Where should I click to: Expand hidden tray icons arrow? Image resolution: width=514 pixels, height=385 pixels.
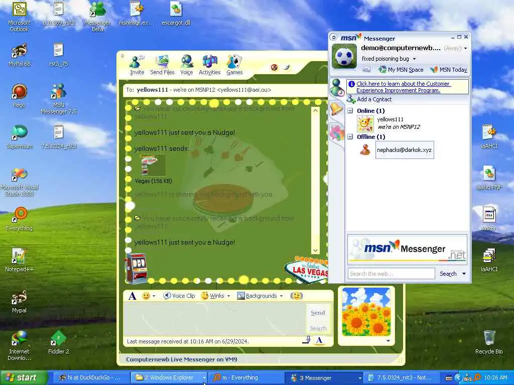458,378
